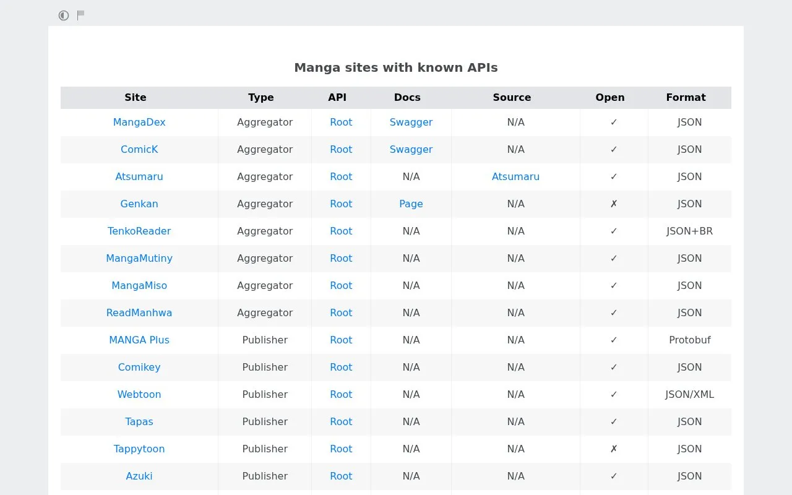Viewport: 792px width, 495px height.
Task: Click the Publisher type cell for Comikey
Action: tap(265, 368)
